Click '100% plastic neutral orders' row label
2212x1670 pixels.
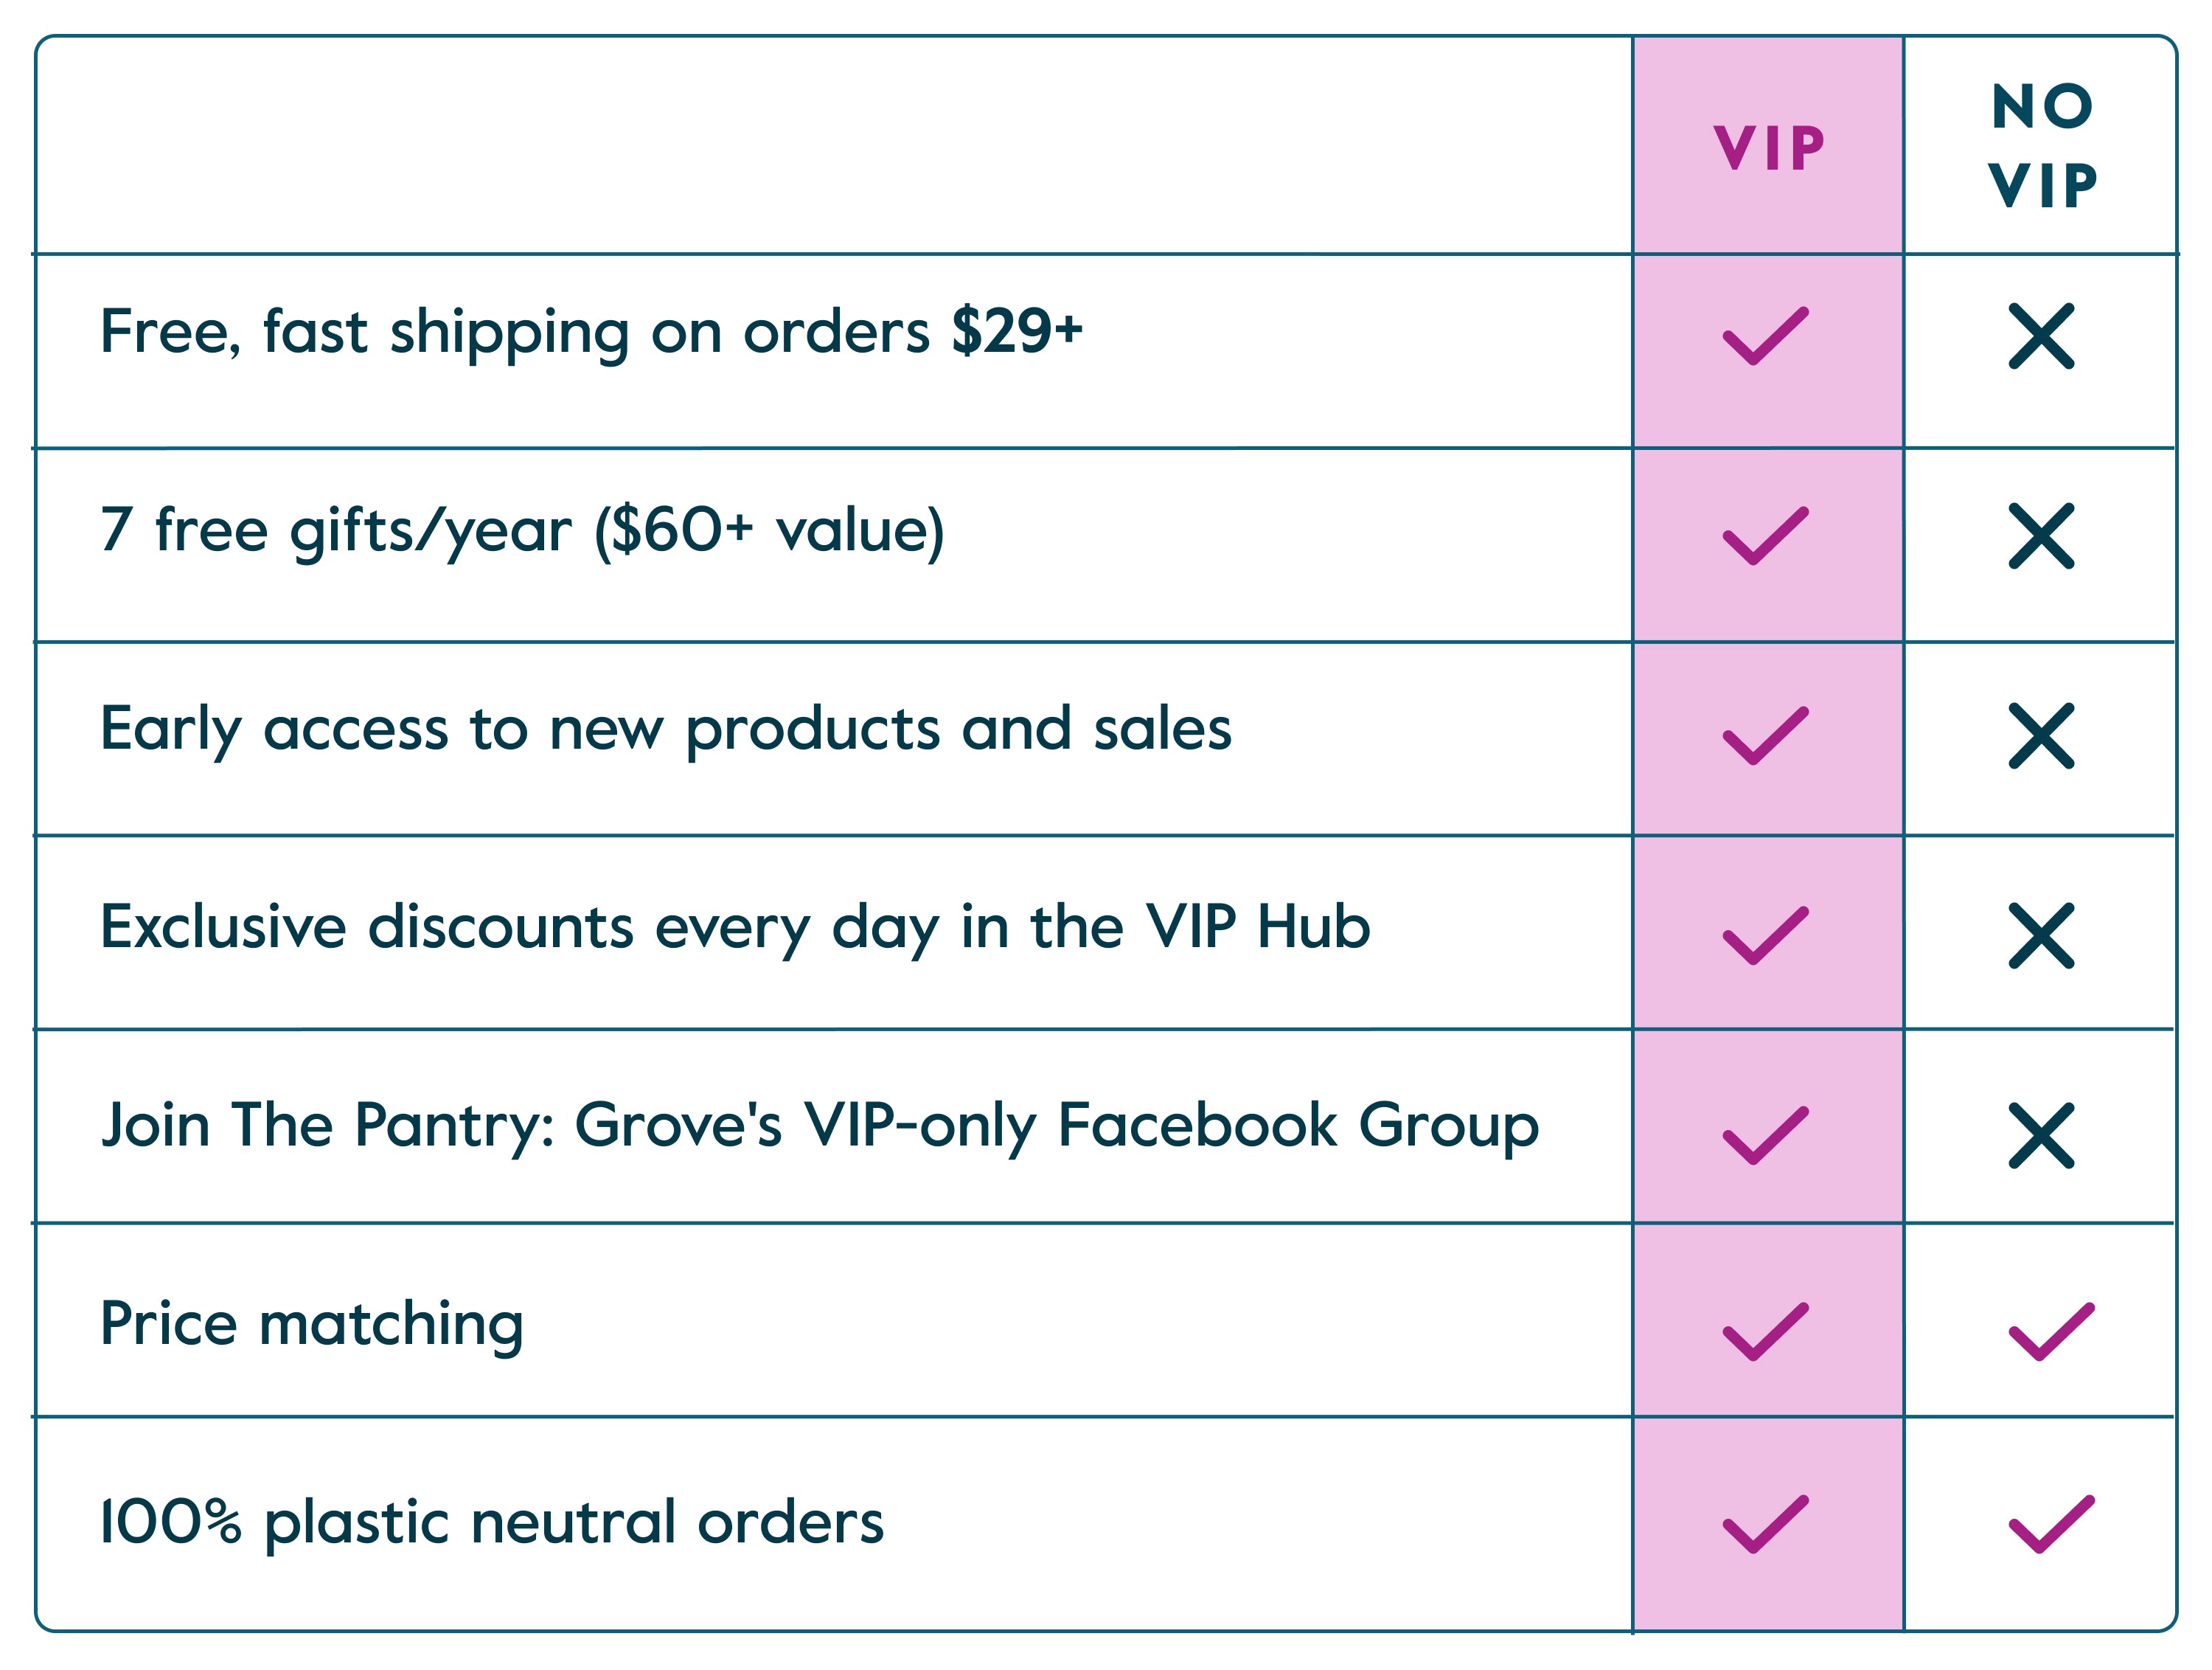(x=492, y=1522)
